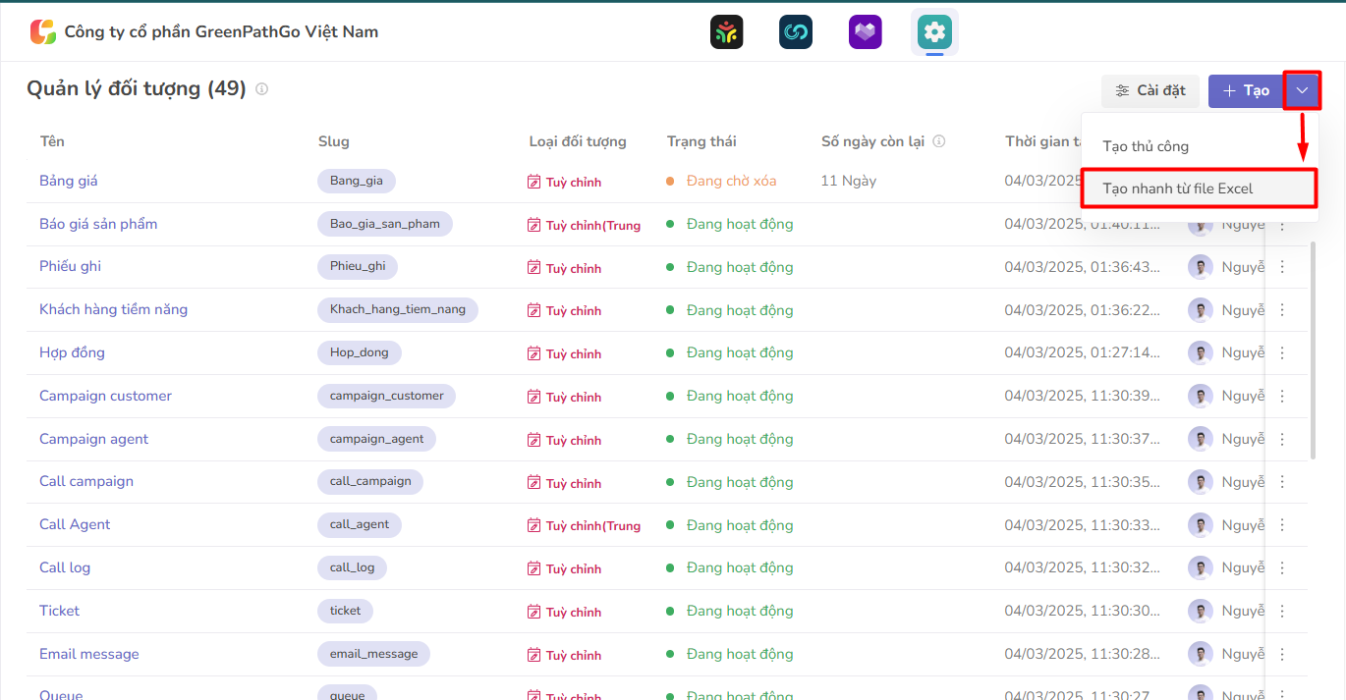Click the Trạng thái column header

coord(701,141)
